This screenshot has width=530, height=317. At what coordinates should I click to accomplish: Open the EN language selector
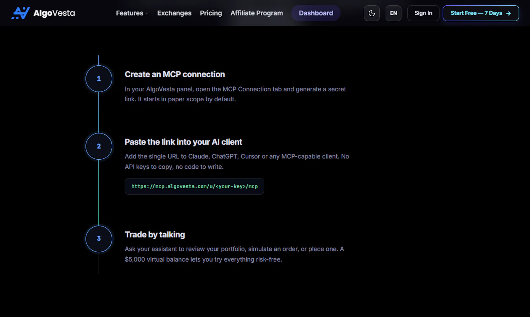click(x=394, y=13)
